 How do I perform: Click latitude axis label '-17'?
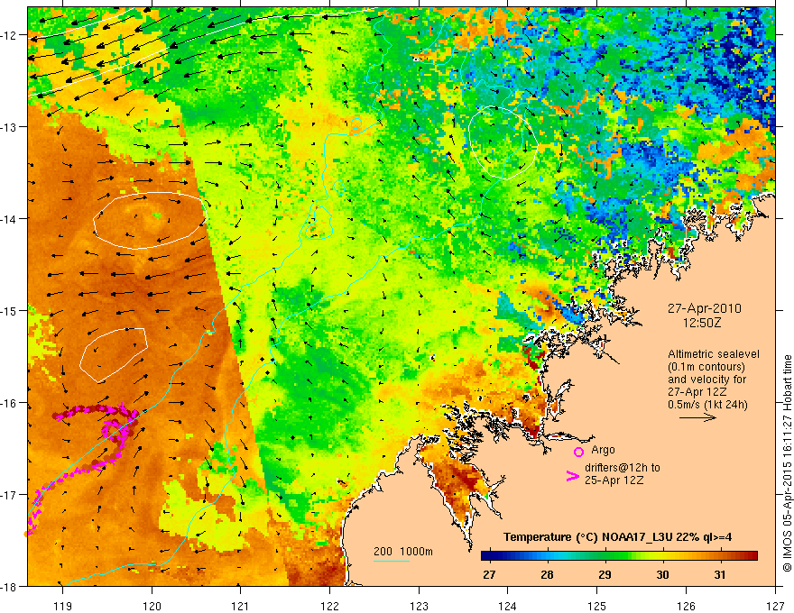coord(9,495)
